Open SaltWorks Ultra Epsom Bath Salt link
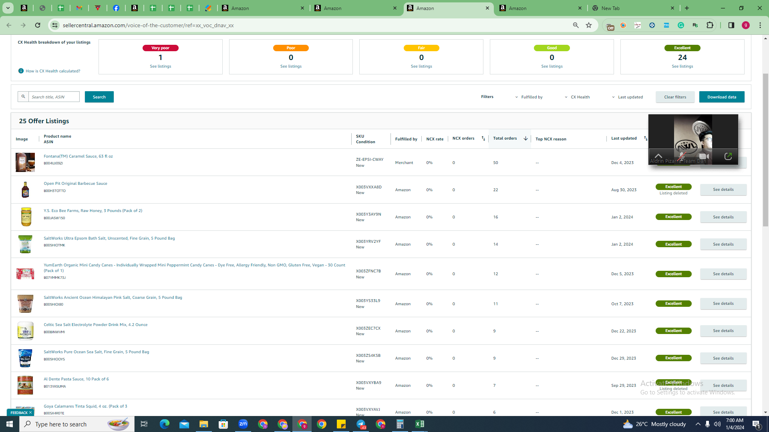The height and width of the screenshot is (432, 769). [x=109, y=238]
